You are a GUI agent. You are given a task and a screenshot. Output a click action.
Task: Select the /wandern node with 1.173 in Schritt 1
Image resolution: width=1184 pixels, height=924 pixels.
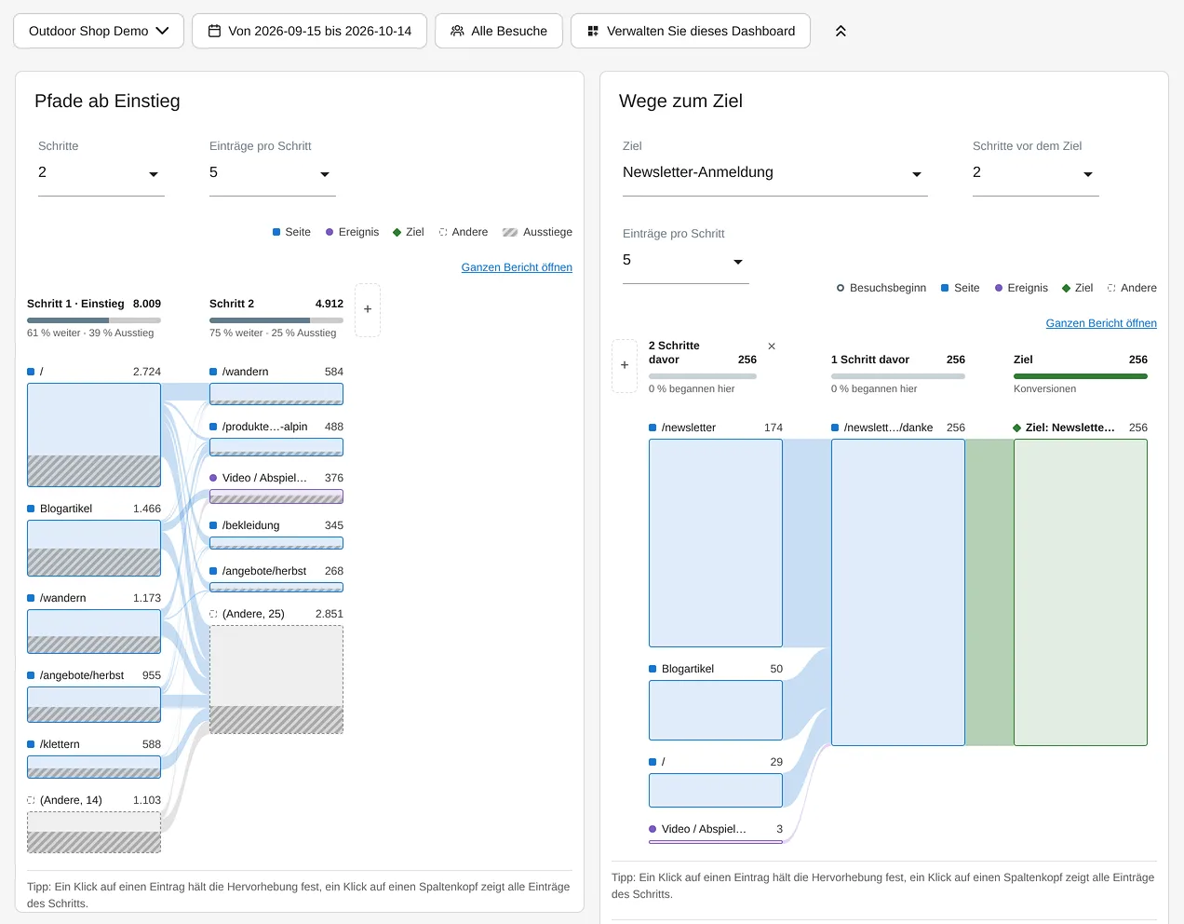point(94,631)
